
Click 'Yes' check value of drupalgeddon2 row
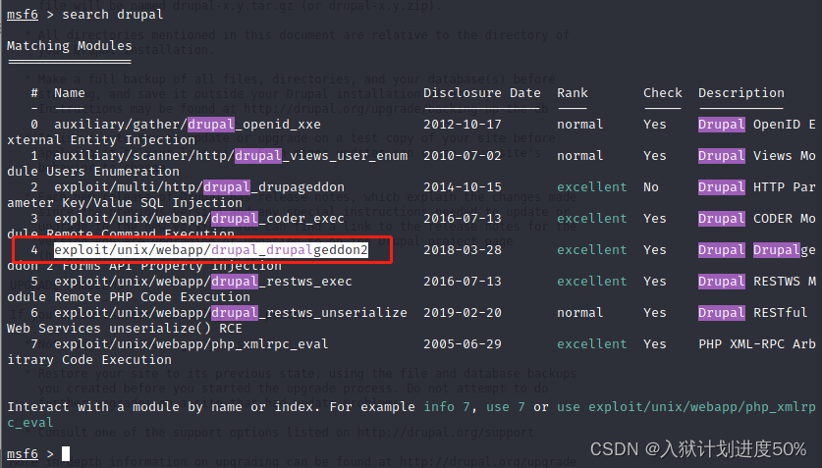[655, 250]
